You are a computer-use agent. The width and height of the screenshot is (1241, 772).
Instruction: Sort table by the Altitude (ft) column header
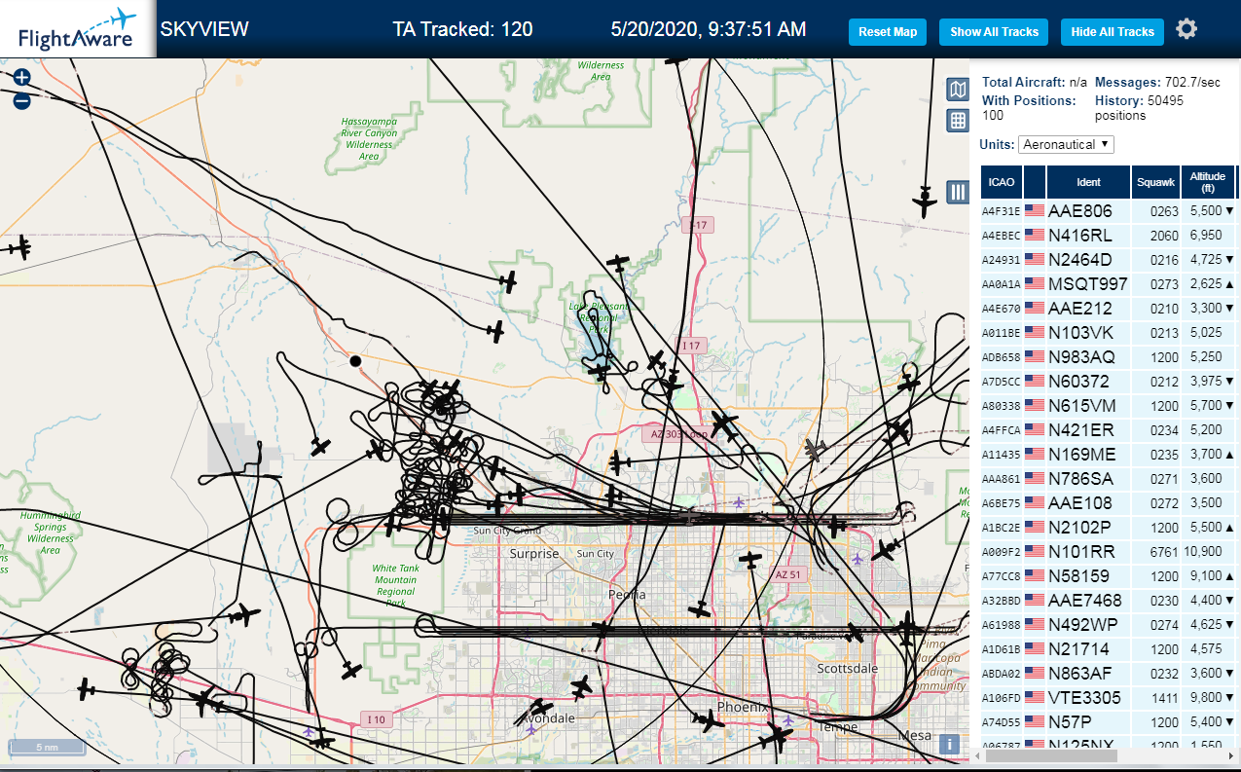(x=1208, y=182)
